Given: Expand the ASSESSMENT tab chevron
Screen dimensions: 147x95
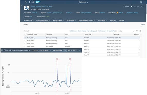Looking at the screenshot, I should 107,21.
